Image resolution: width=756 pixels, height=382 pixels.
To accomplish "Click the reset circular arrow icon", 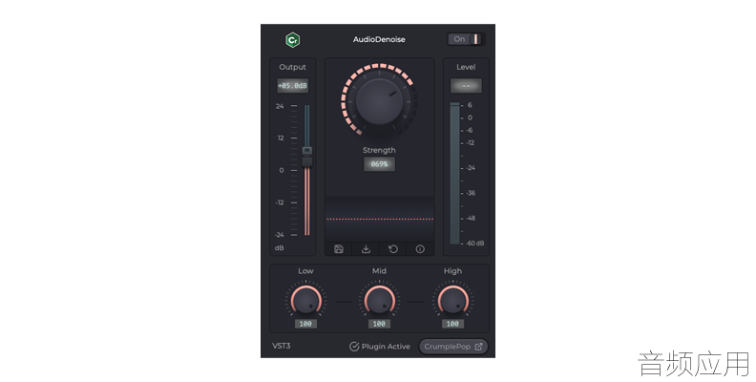I will [393, 249].
